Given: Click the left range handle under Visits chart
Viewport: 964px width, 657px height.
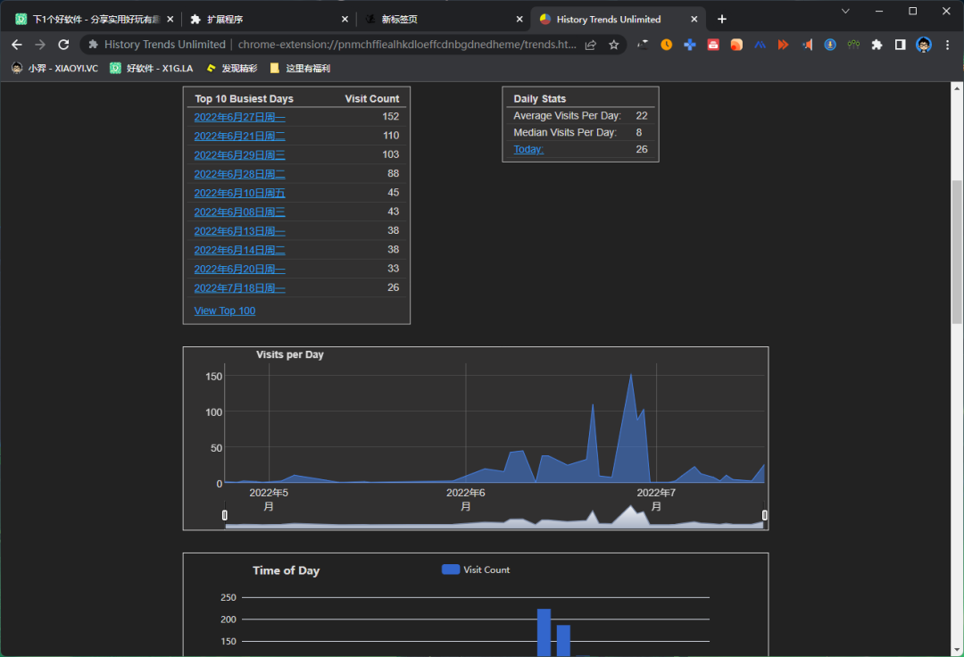Looking at the screenshot, I should tap(225, 515).
